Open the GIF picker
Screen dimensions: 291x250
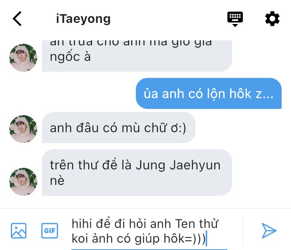pyautogui.click(x=50, y=231)
